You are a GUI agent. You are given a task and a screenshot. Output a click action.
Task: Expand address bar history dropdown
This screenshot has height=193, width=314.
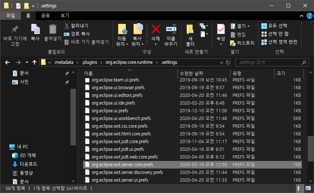(x=222, y=62)
